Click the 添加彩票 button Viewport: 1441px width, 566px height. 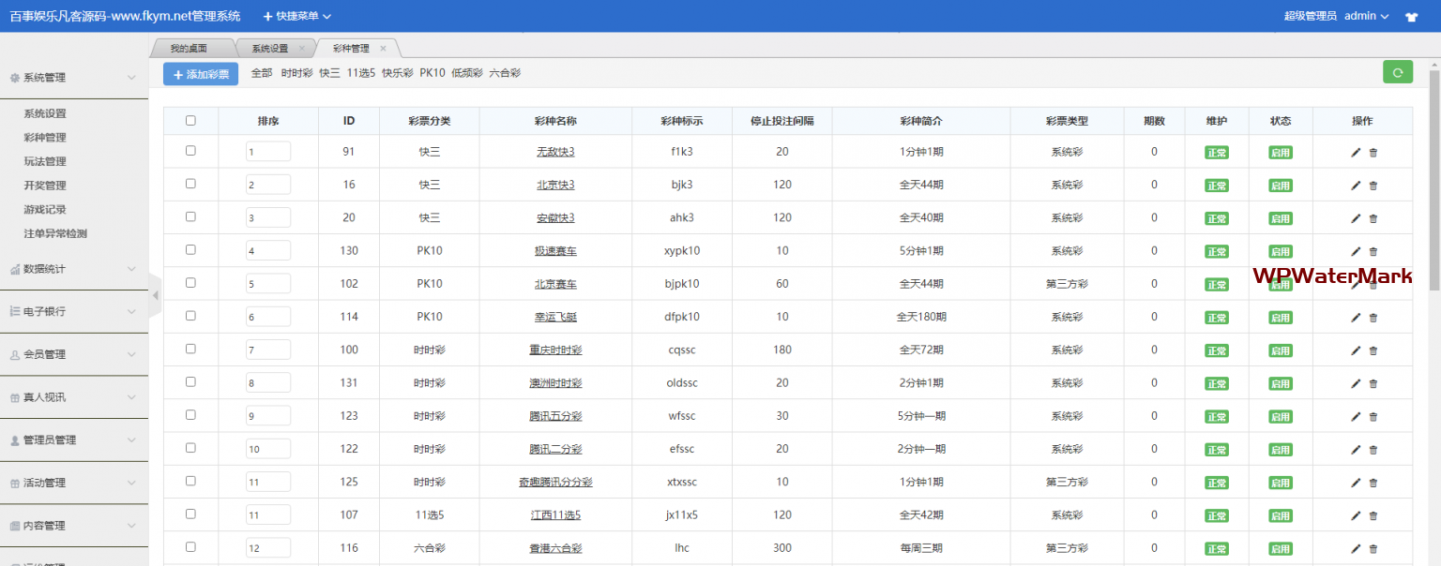[201, 74]
